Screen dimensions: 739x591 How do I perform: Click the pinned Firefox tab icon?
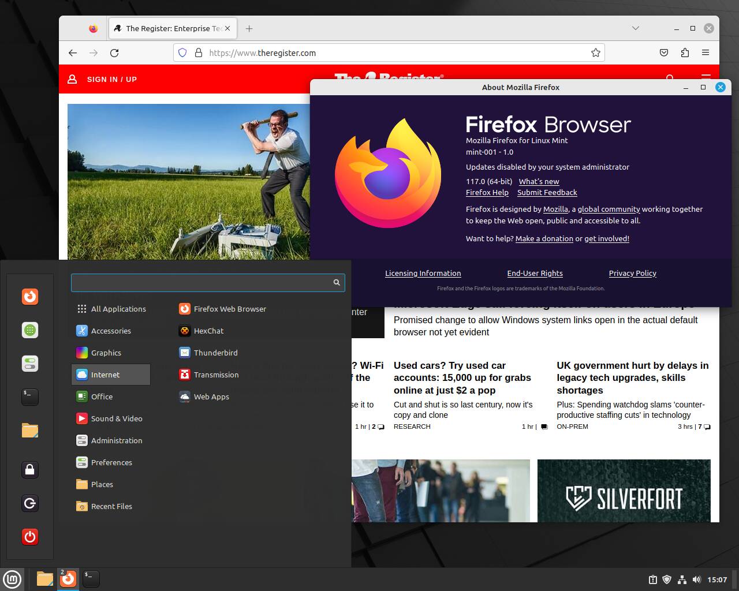click(x=94, y=28)
